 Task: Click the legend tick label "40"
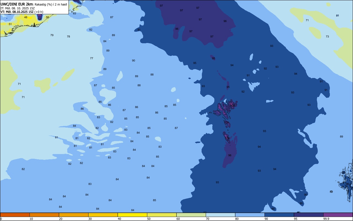(x=119, y=219)
